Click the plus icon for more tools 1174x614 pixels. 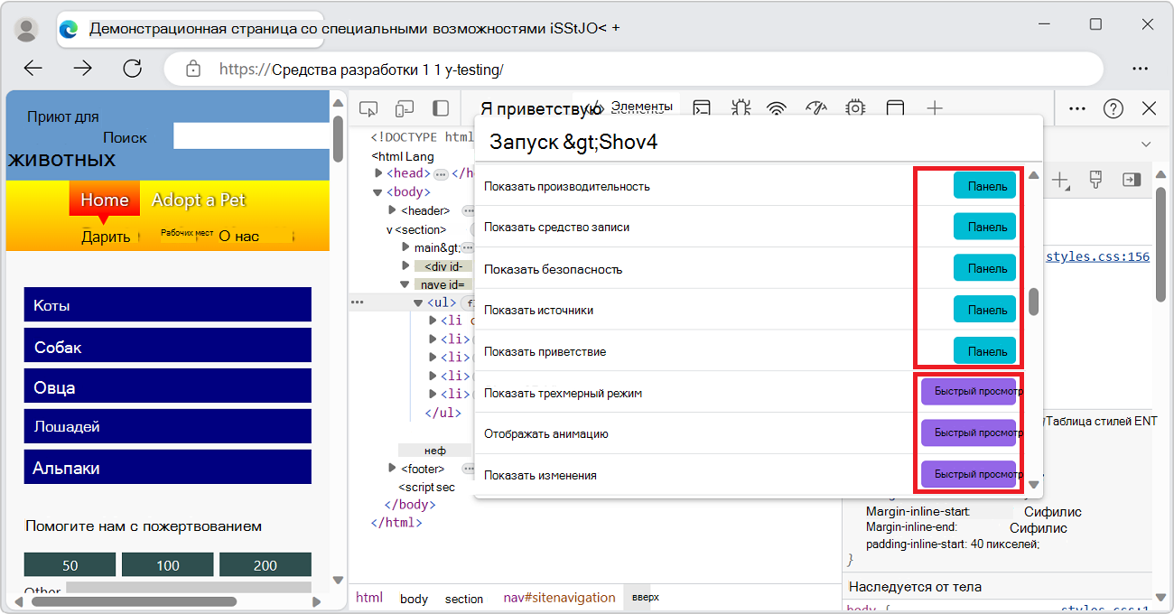point(935,108)
